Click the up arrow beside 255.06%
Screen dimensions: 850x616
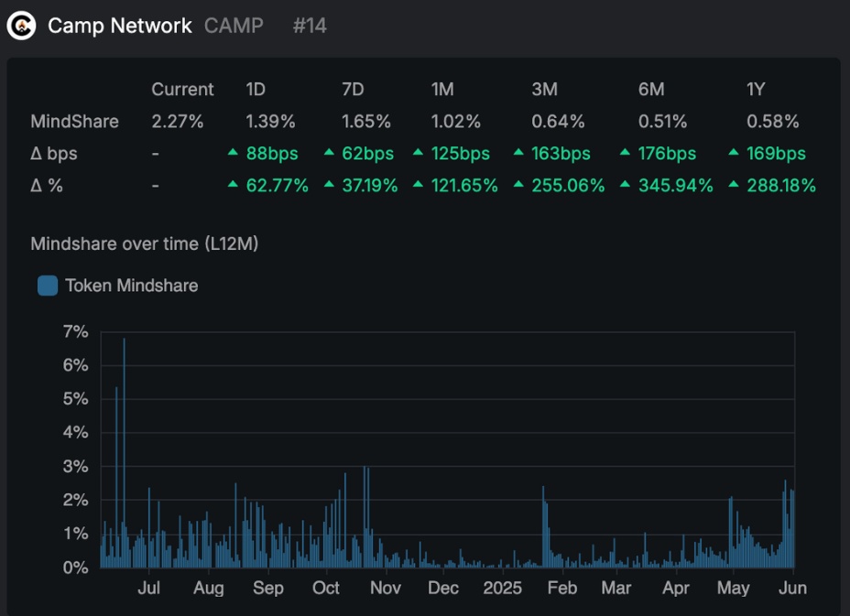518,184
